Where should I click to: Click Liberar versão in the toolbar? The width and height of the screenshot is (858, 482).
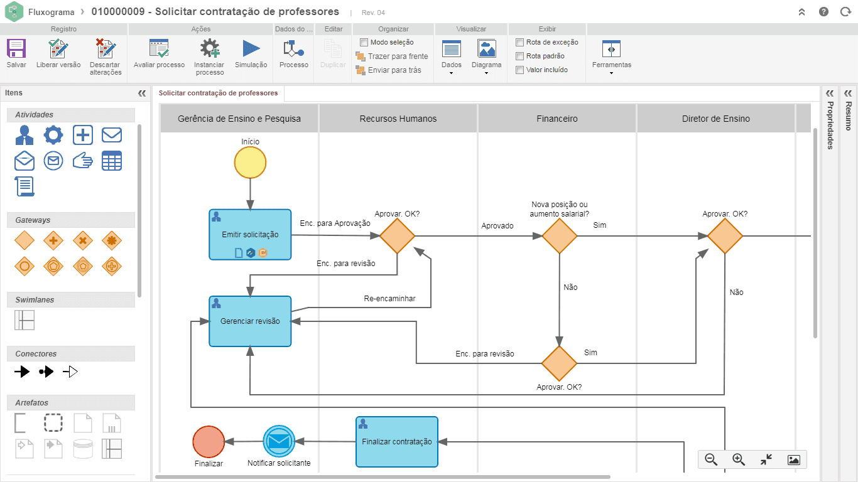click(x=58, y=54)
